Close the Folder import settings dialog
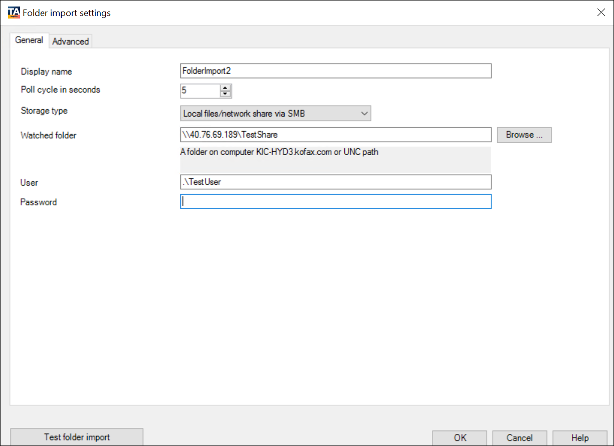This screenshot has width=614, height=446. coord(601,13)
